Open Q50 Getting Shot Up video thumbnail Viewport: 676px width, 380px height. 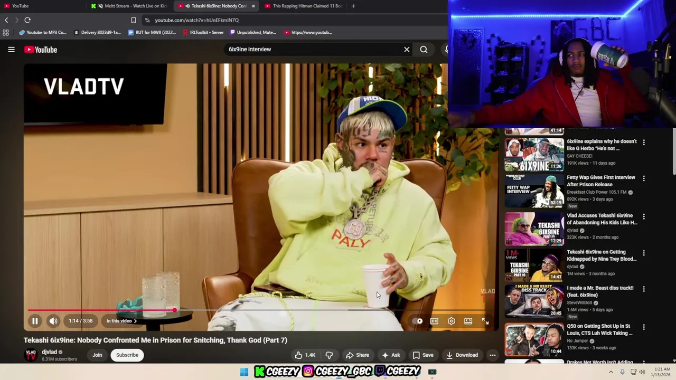click(534, 339)
